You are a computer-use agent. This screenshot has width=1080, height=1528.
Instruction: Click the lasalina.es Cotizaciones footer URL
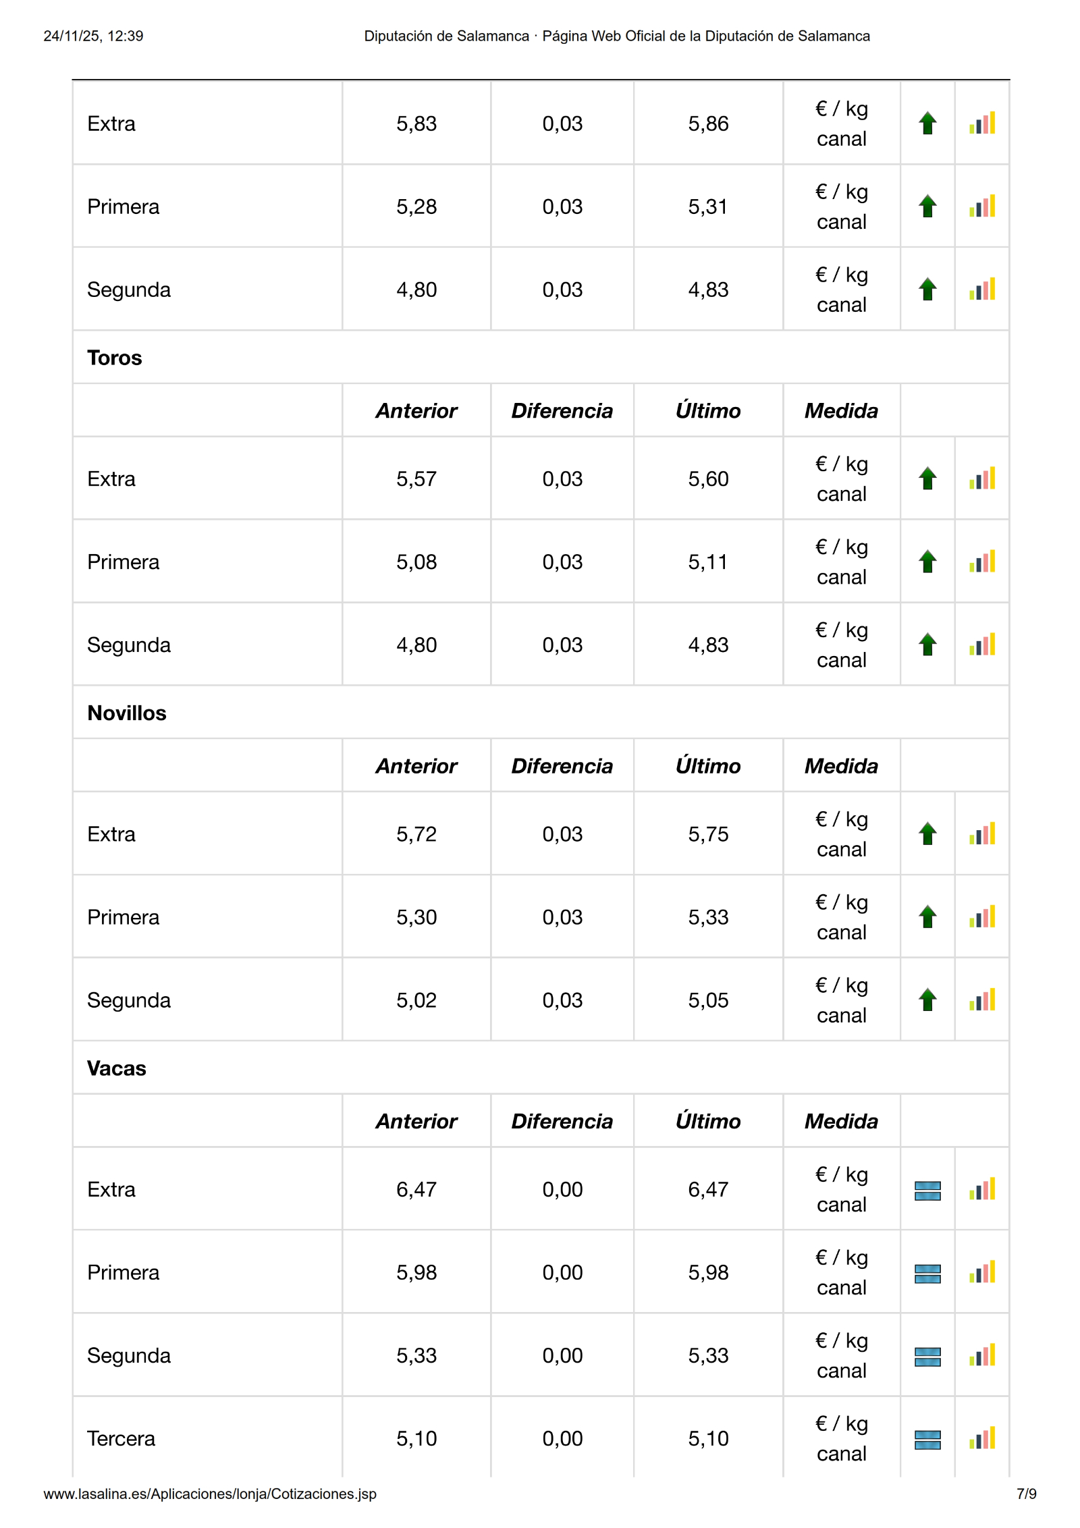(x=210, y=1494)
